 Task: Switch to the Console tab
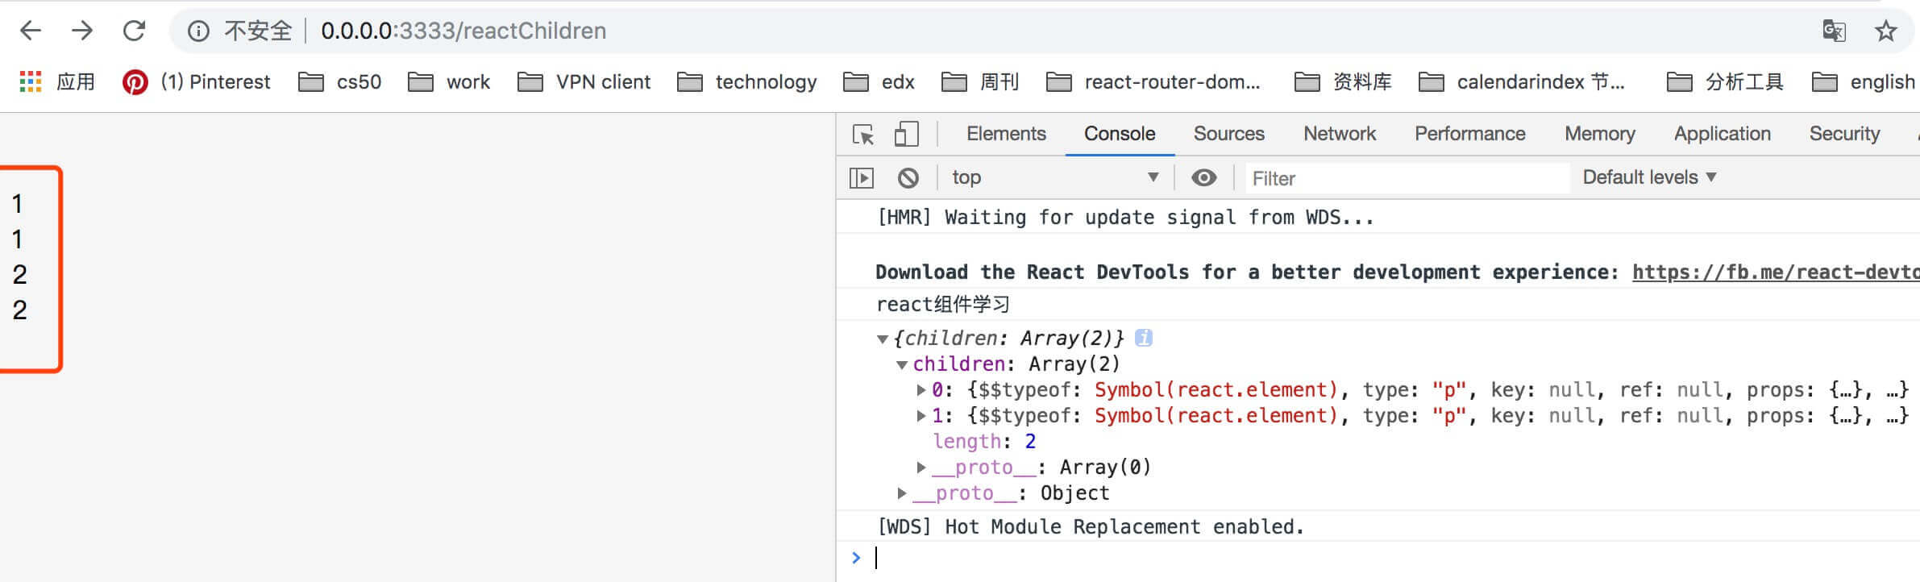pyautogui.click(x=1120, y=134)
